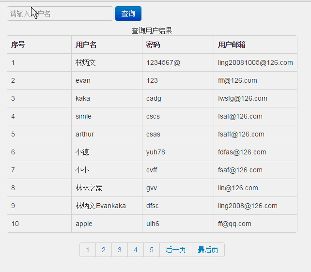
Task: Go to pagination page 5
Action: [152, 250]
